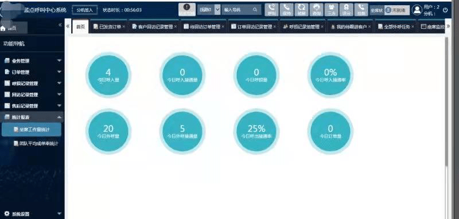Click the 咨询 (consult) icon
Viewport: 459px width, 219px height.
pyautogui.click(x=316, y=10)
